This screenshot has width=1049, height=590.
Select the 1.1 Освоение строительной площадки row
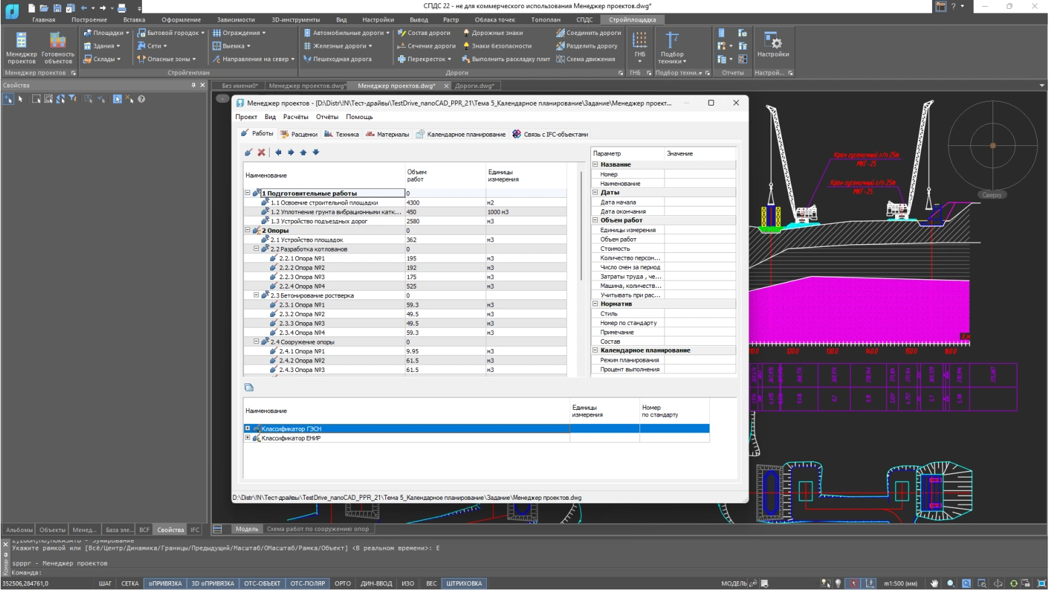coord(324,202)
